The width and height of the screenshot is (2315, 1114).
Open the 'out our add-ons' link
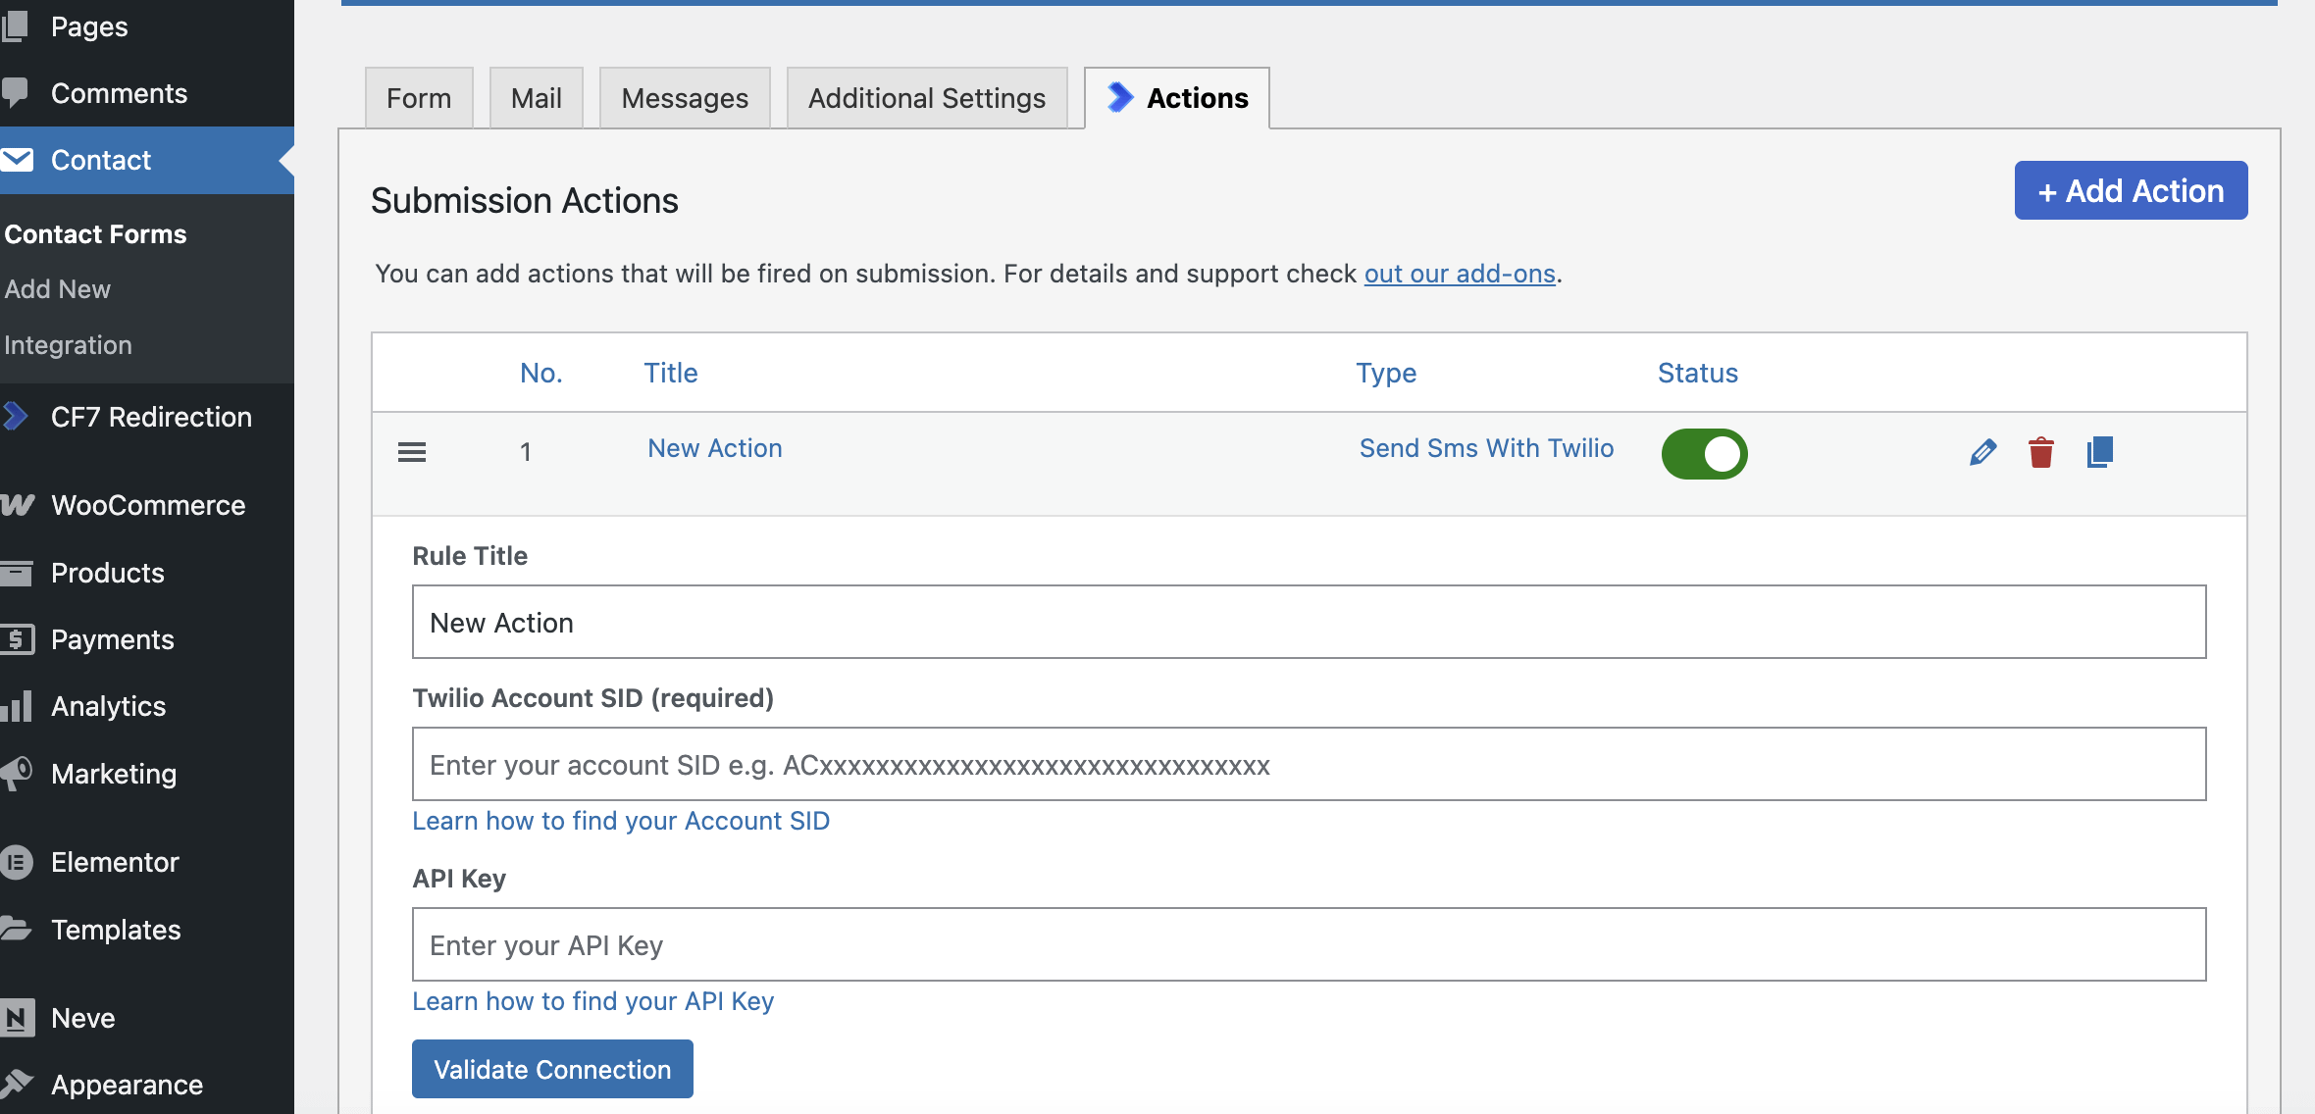coord(1460,274)
